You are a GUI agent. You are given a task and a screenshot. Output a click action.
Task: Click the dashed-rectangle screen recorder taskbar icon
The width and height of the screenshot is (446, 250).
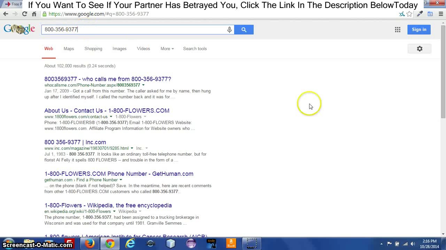[x=252, y=244]
